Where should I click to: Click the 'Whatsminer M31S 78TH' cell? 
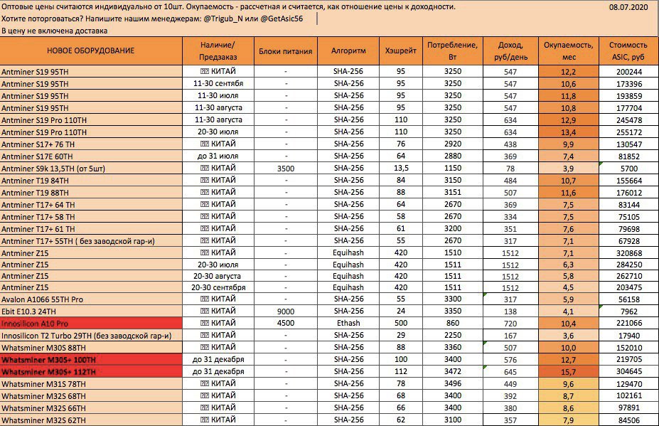coord(91,384)
